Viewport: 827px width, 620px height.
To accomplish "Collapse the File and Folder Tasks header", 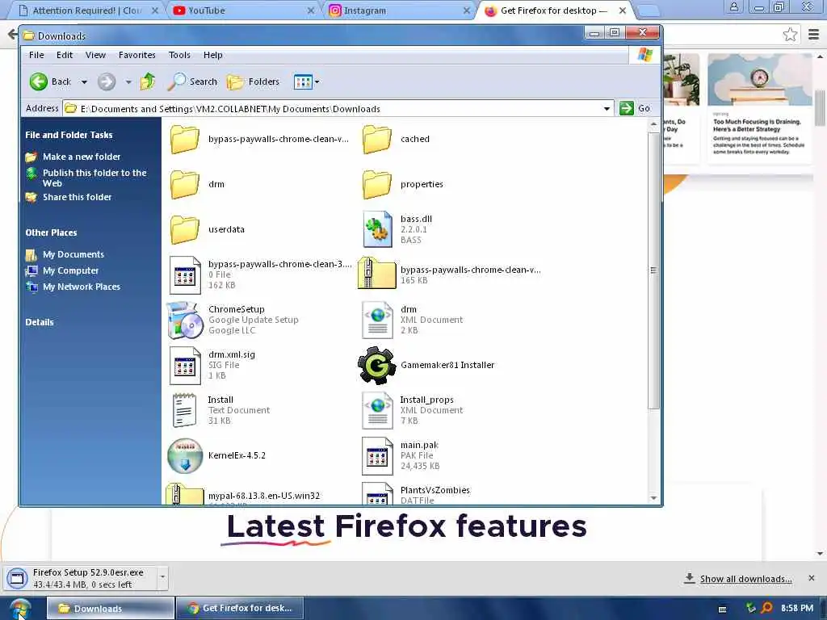I will (x=69, y=135).
